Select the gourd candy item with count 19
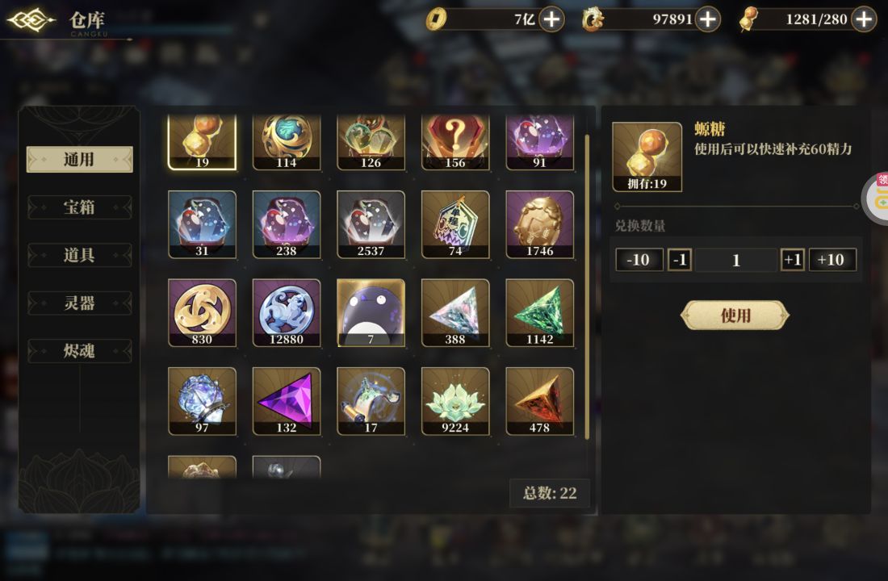Image resolution: width=888 pixels, height=581 pixels. tap(202, 142)
